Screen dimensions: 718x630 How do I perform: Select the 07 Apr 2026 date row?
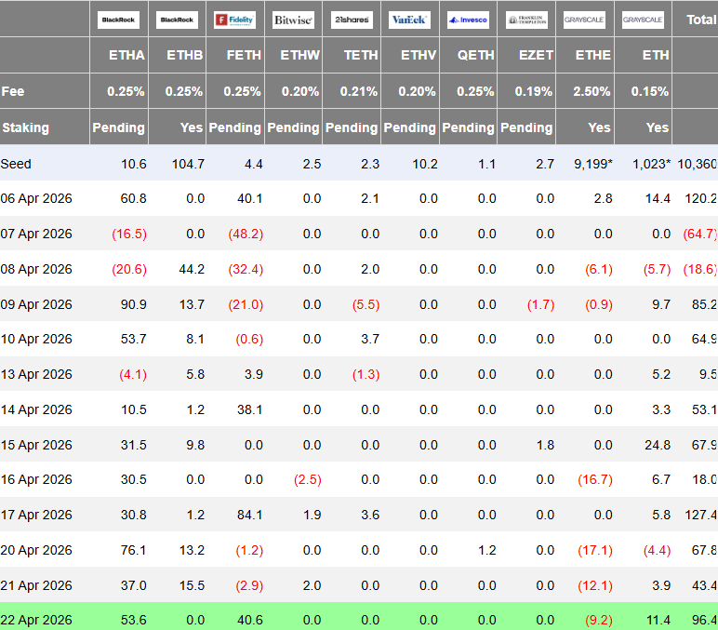pyautogui.click(x=359, y=234)
